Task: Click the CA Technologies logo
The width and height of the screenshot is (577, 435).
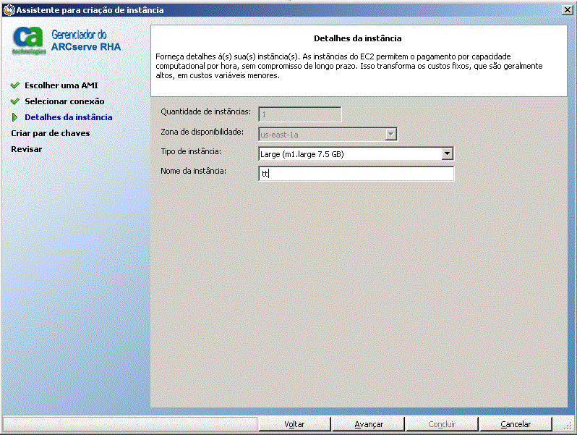Action: tap(29, 41)
